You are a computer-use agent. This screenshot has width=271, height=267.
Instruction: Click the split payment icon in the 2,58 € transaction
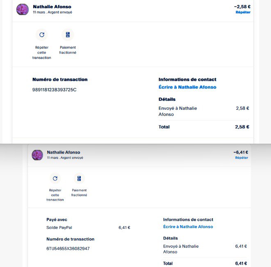tap(68, 35)
